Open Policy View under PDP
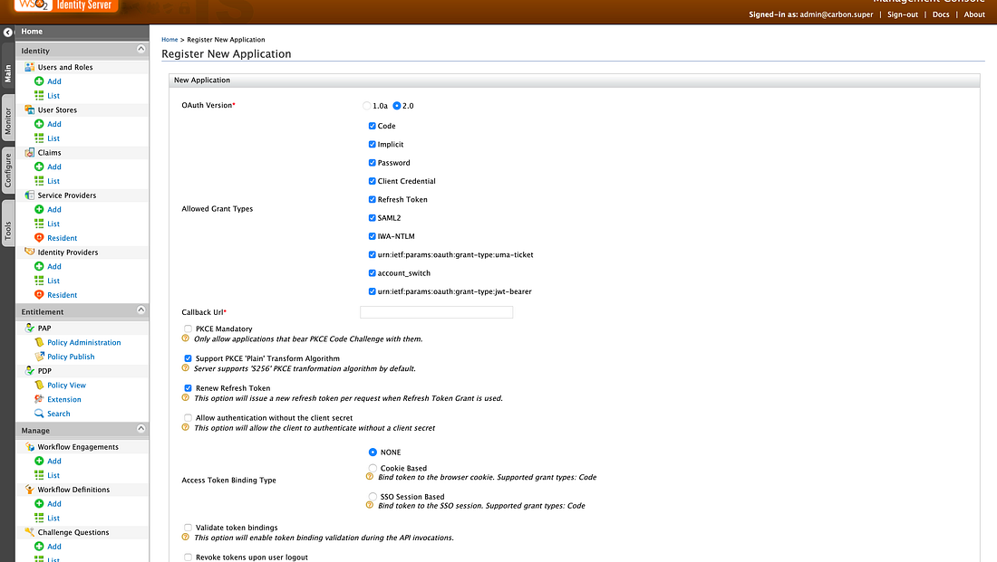The height and width of the screenshot is (562, 997). [x=64, y=385]
